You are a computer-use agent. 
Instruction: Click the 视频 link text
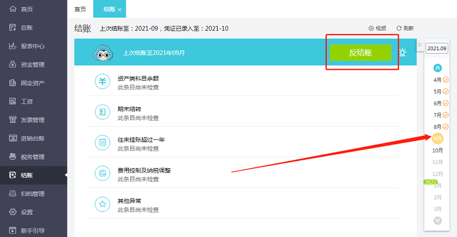pos(380,29)
